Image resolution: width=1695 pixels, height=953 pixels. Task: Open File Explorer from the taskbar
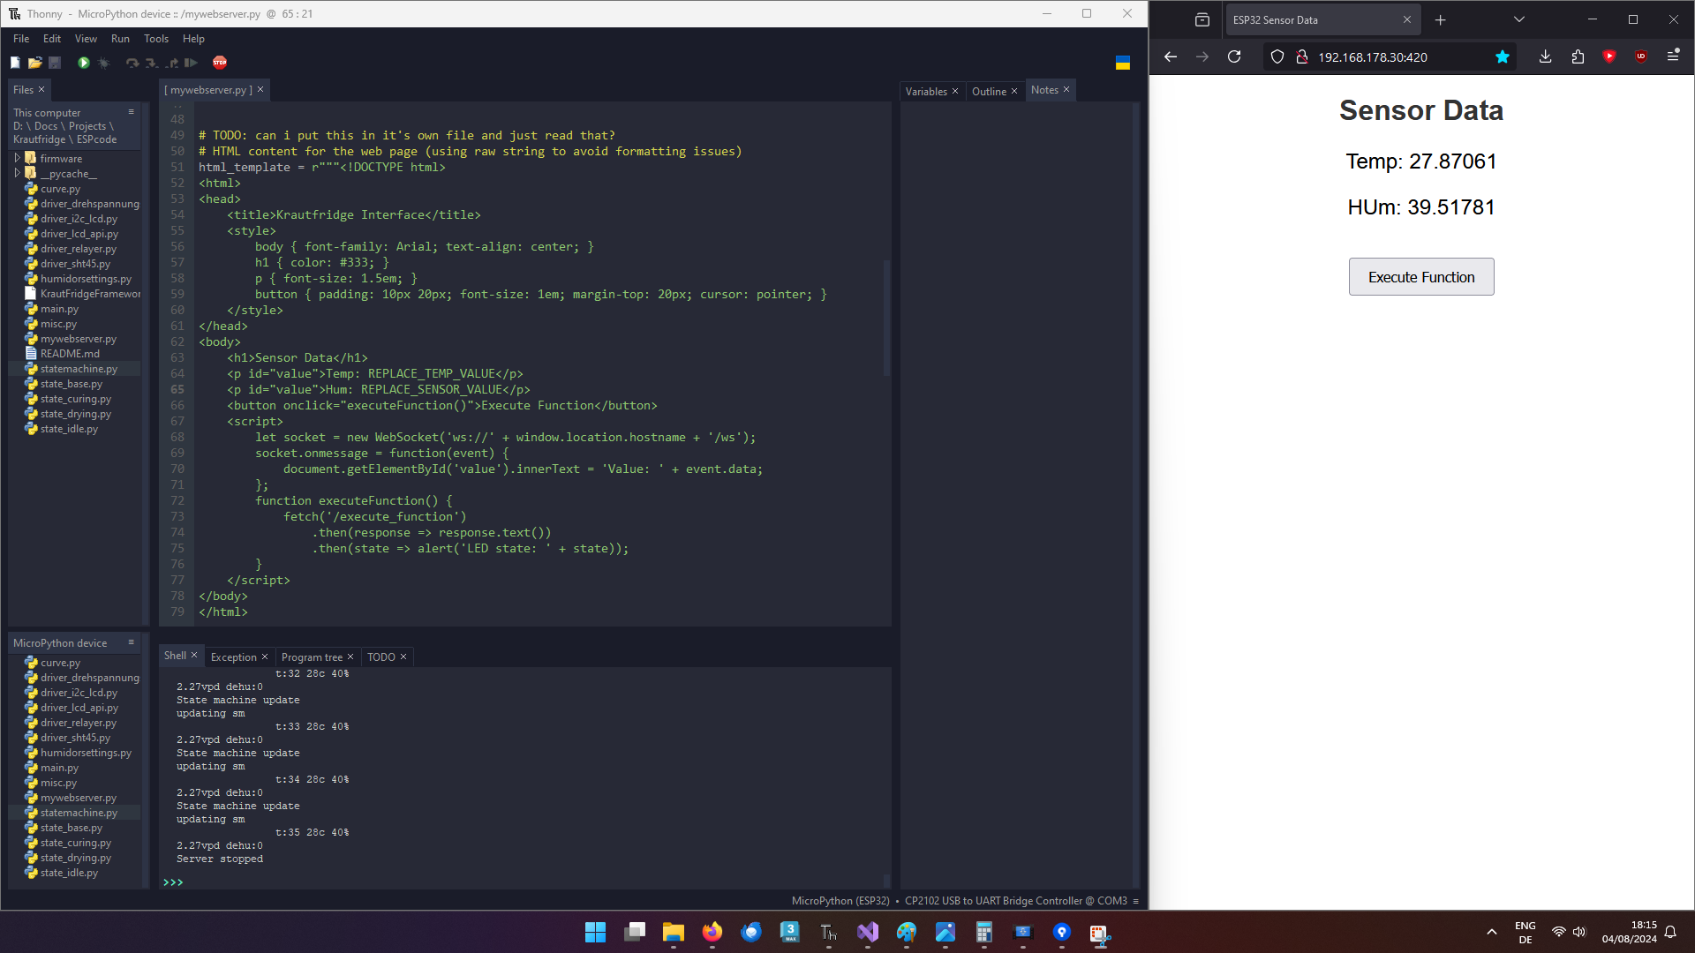[x=674, y=933]
